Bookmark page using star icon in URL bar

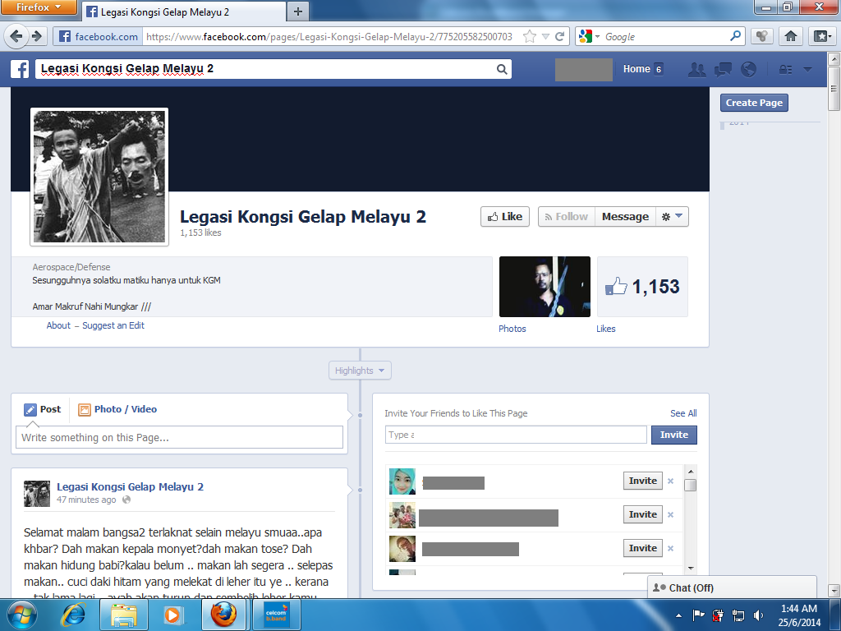(530, 36)
